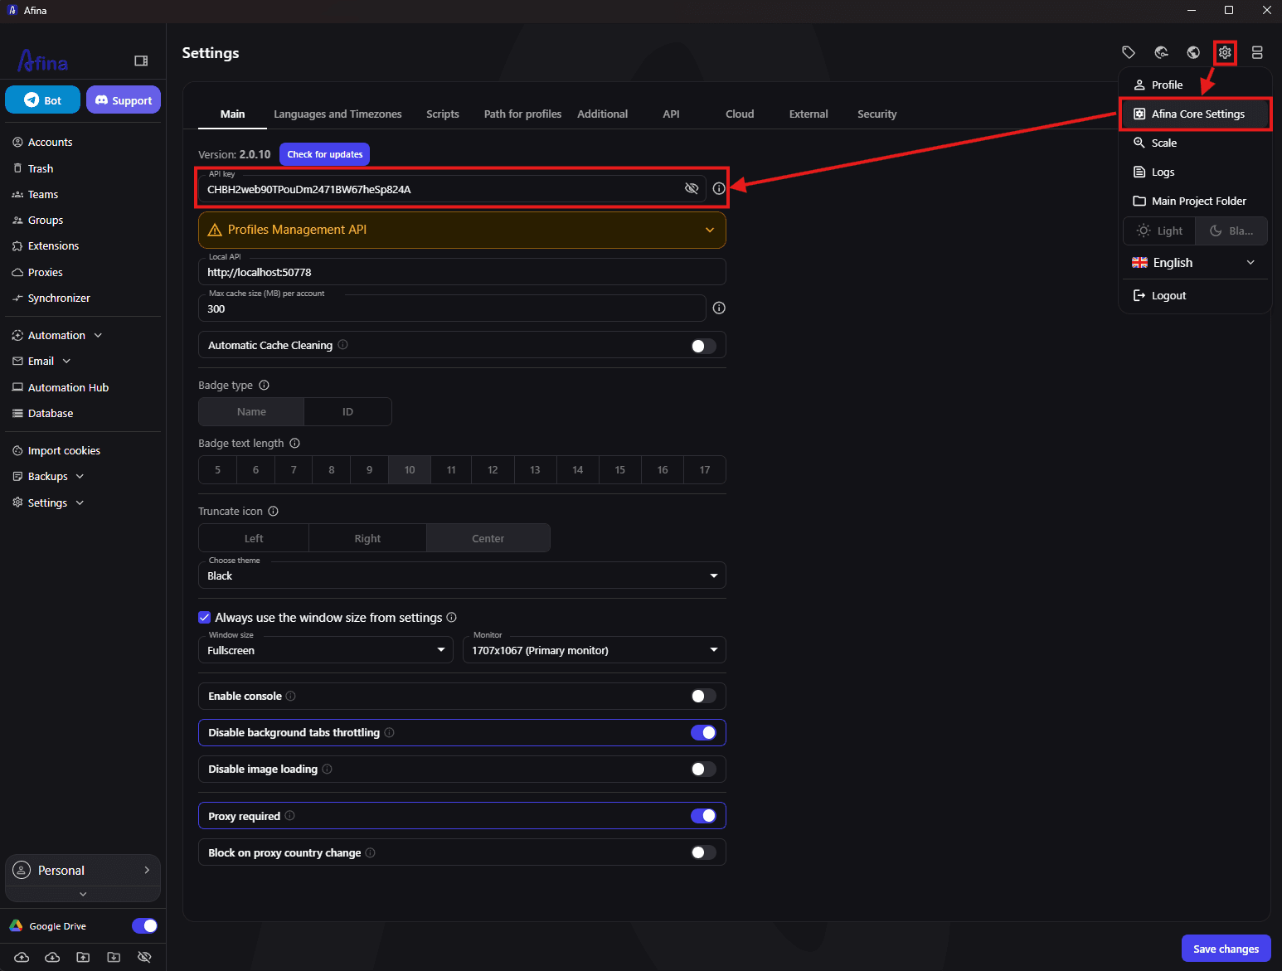The width and height of the screenshot is (1282, 971).
Task: Click info icon beside Truncate icon label
Action: (273, 511)
